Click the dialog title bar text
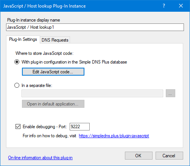 45,6
